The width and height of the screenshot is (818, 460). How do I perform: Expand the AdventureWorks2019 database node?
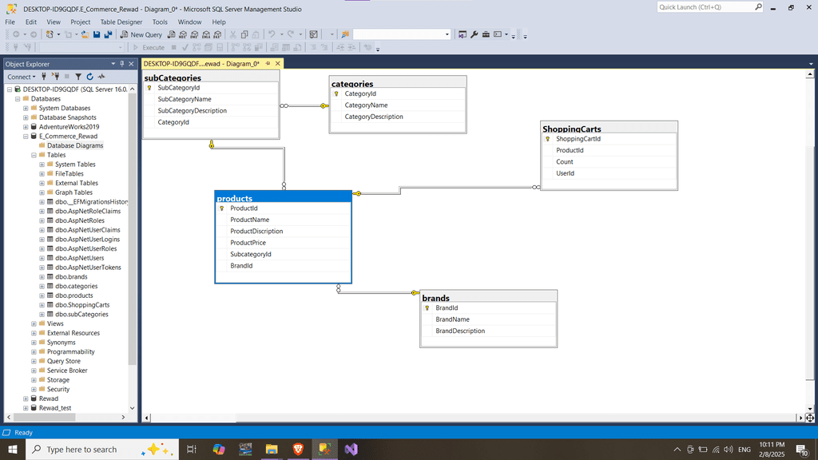(x=26, y=127)
